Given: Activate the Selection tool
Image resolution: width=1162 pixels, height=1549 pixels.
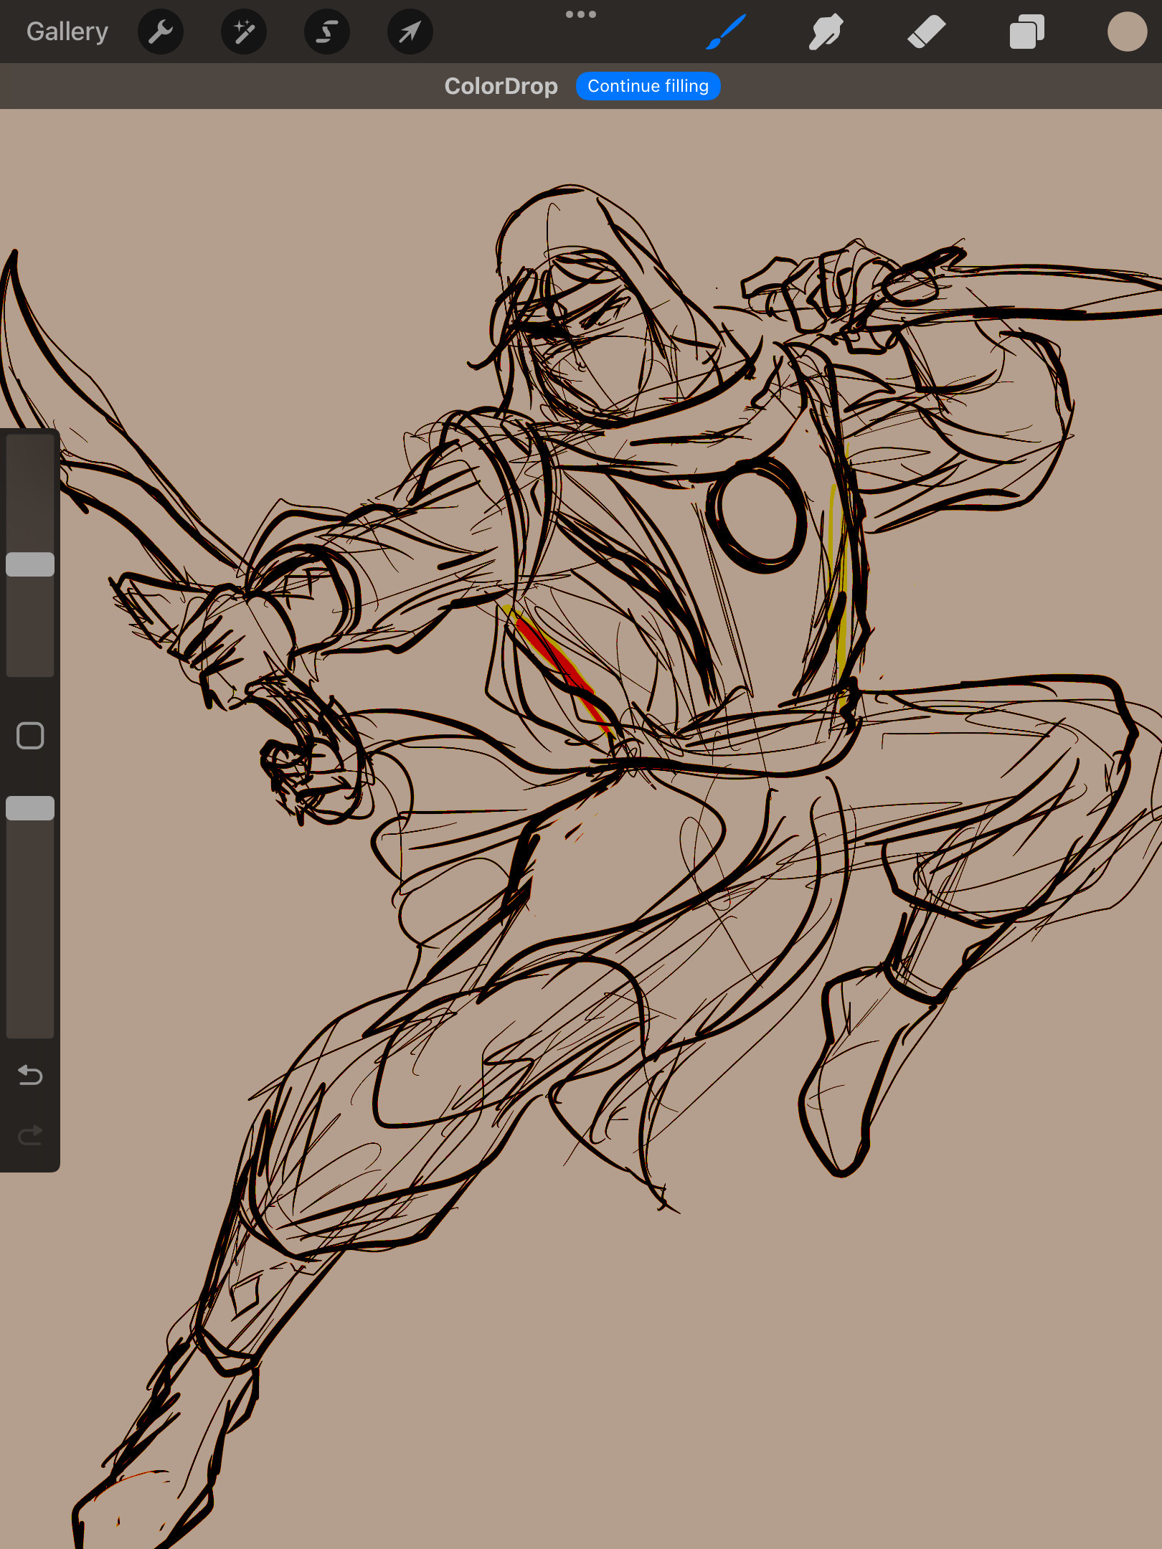Looking at the screenshot, I should pyautogui.click(x=327, y=32).
